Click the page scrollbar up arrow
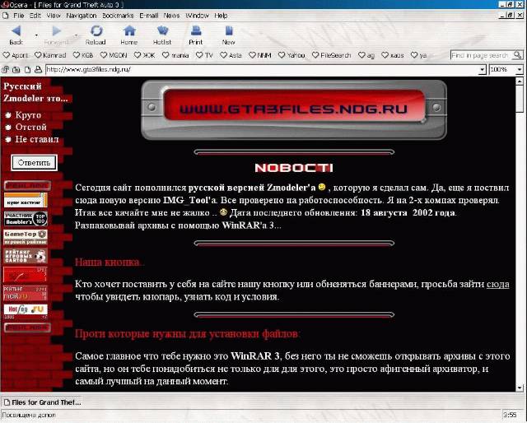 [x=520, y=81]
